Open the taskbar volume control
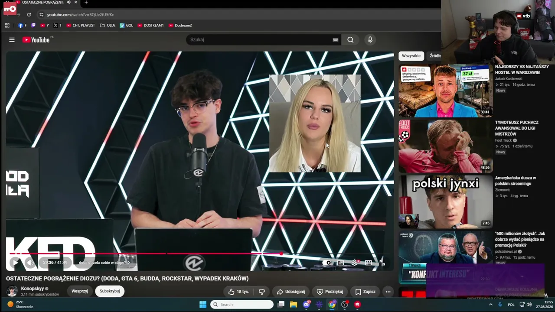555x312 pixels. pyautogui.click(x=529, y=305)
